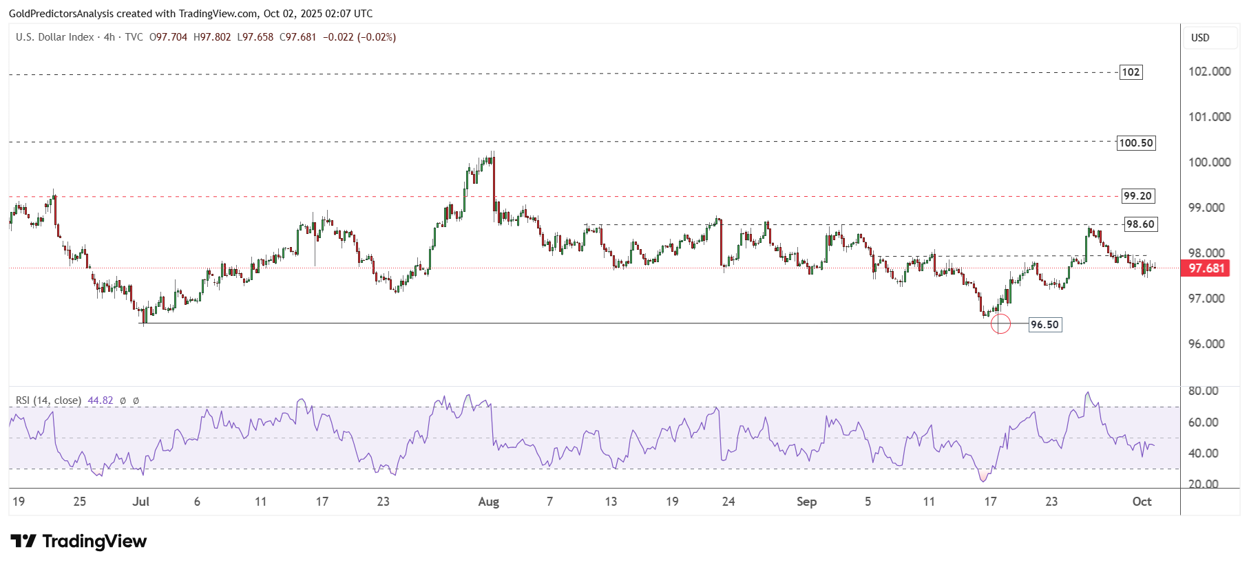This screenshot has height=567, width=1249.
Task: Click the Jul label on the time axis
Action: tap(140, 502)
